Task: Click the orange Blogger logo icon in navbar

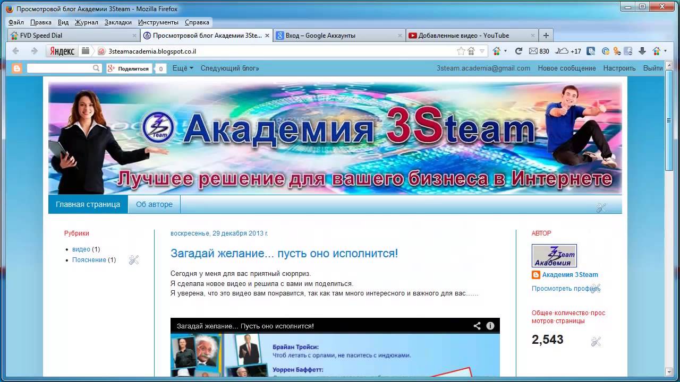Action: tap(17, 68)
